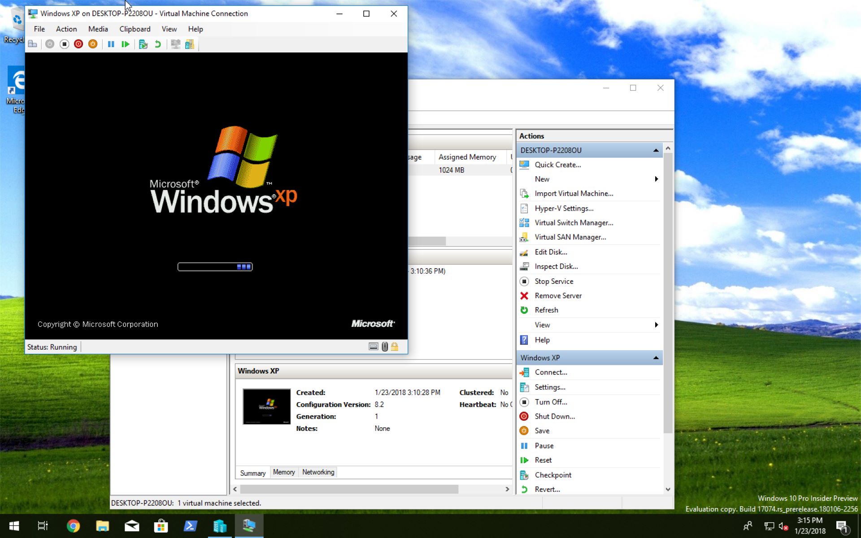This screenshot has height=538, width=861.
Task: Drag the VM boot progress bar
Action: [215, 266]
